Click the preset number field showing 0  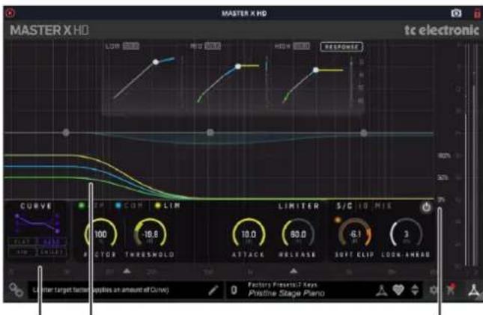234,290
